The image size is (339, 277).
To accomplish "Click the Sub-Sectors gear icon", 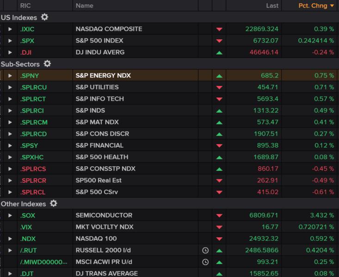I will [47, 64].
